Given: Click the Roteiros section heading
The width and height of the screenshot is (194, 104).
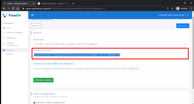Looking at the screenshot, I should pos(37,33).
